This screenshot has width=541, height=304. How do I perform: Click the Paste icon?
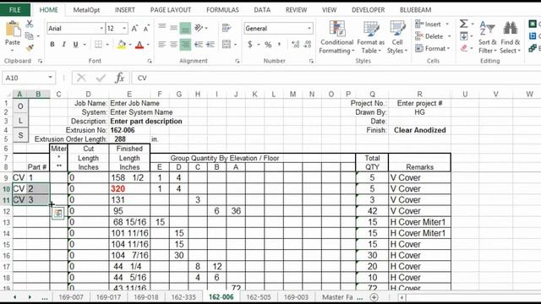pyautogui.click(x=13, y=30)
